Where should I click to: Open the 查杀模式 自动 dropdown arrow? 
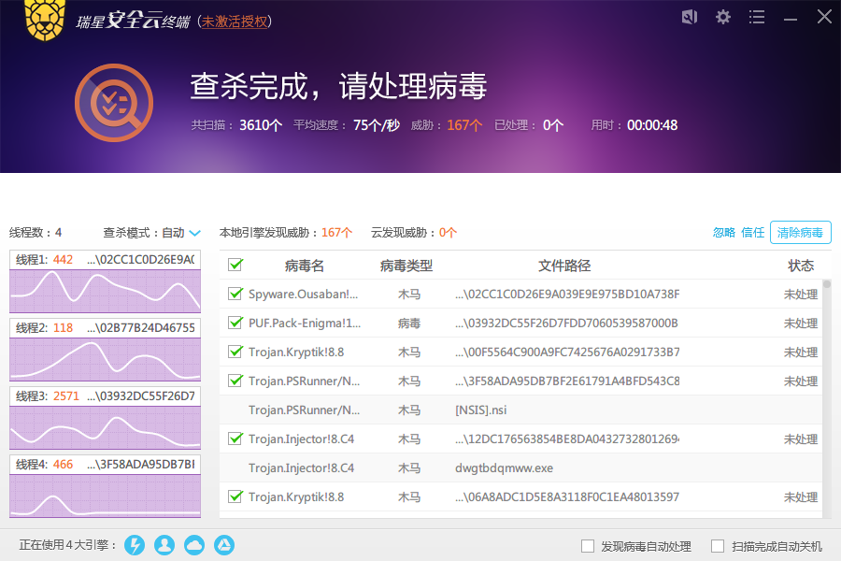[x=194, y=233]
